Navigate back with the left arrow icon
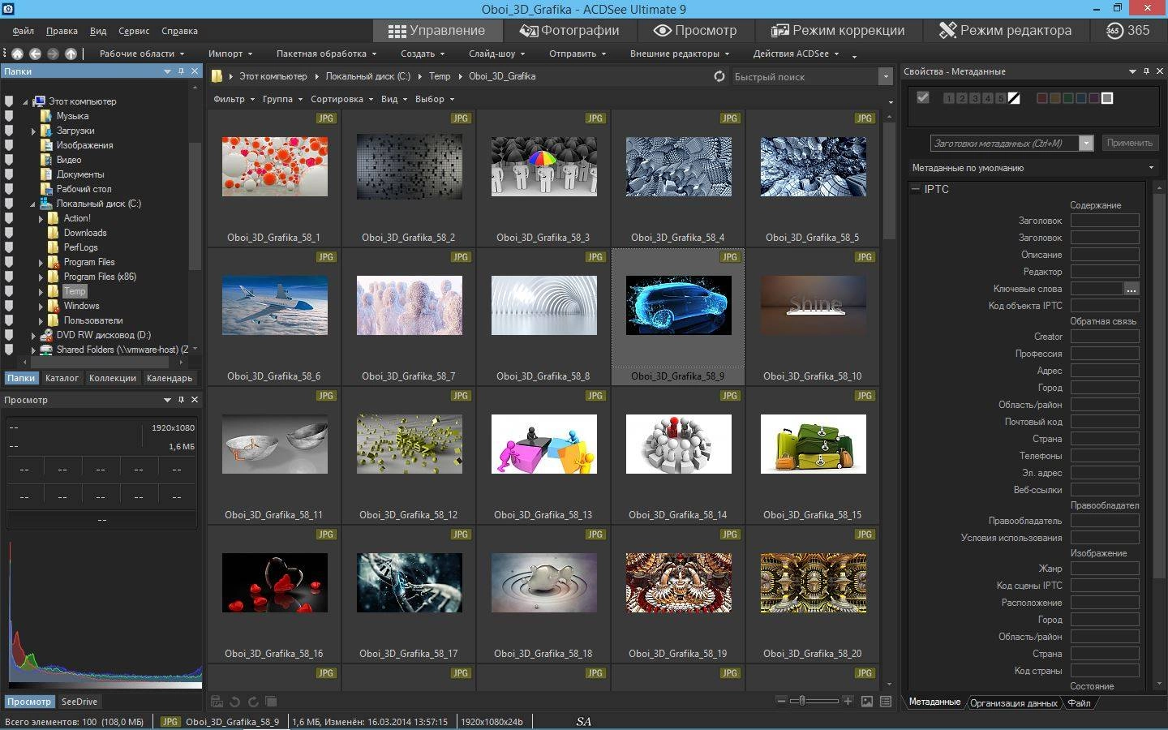Screen dimensions: 1168x730 (x=35, y=54)
